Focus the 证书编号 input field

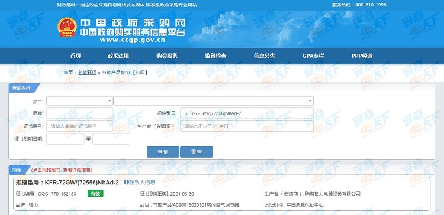point(79,126)
